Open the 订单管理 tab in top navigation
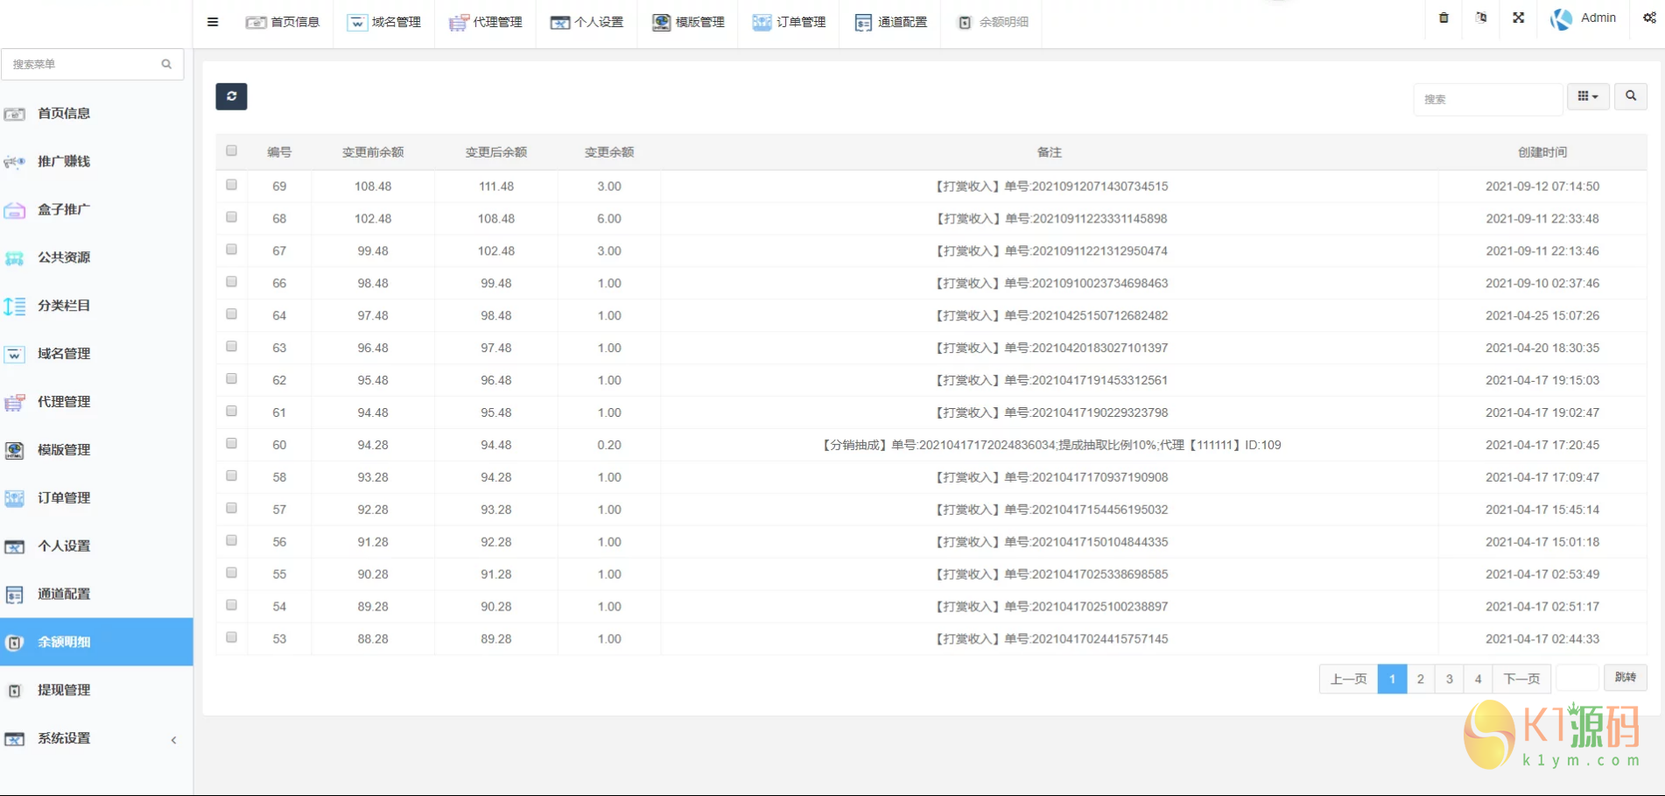The image size is (1665, 796). (x=789, y=22)
